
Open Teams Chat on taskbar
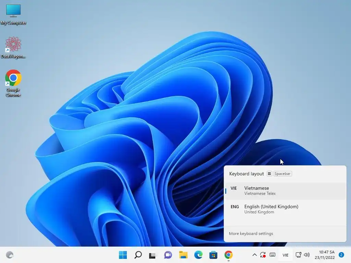[168, 255]
